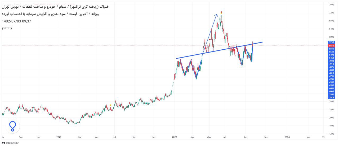
Task: Click the 2022 label on time axis
Action: pos(59,137)
